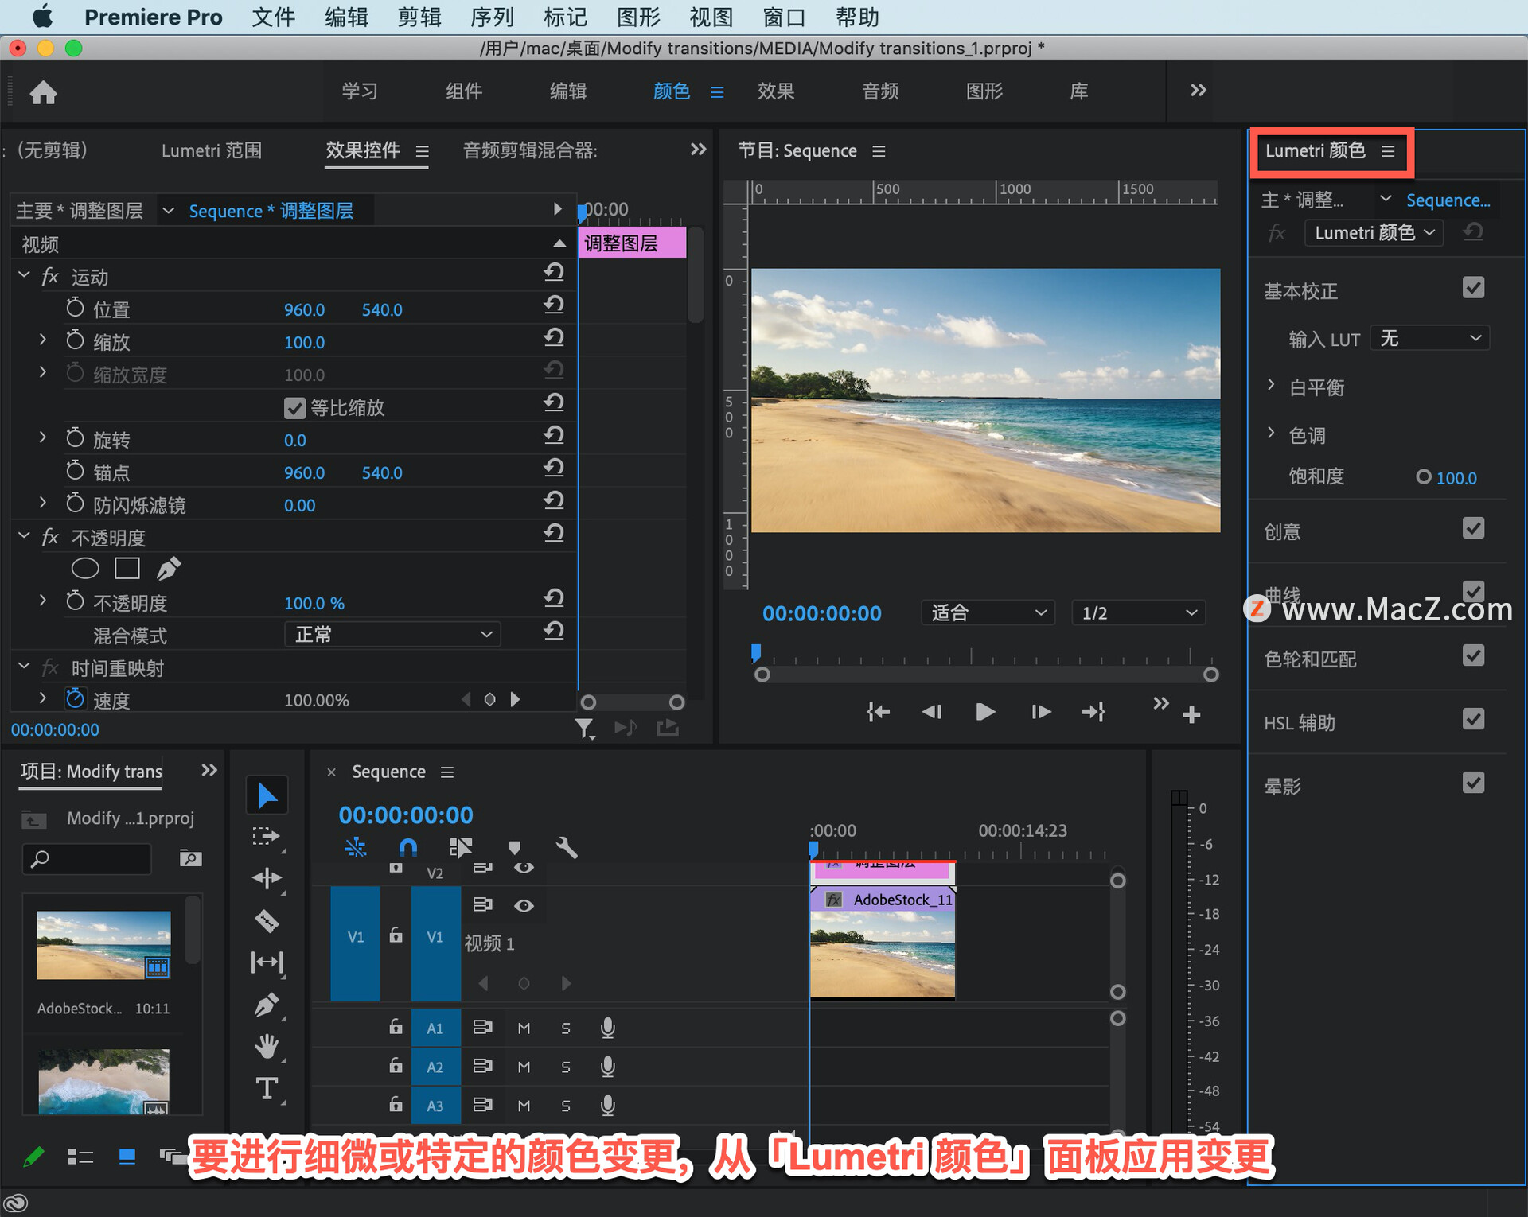The width and height of the screenshot is (1528, 1217).
Task: Uncheck the 基本校正 checkbox
Action: click(1473, 288)
